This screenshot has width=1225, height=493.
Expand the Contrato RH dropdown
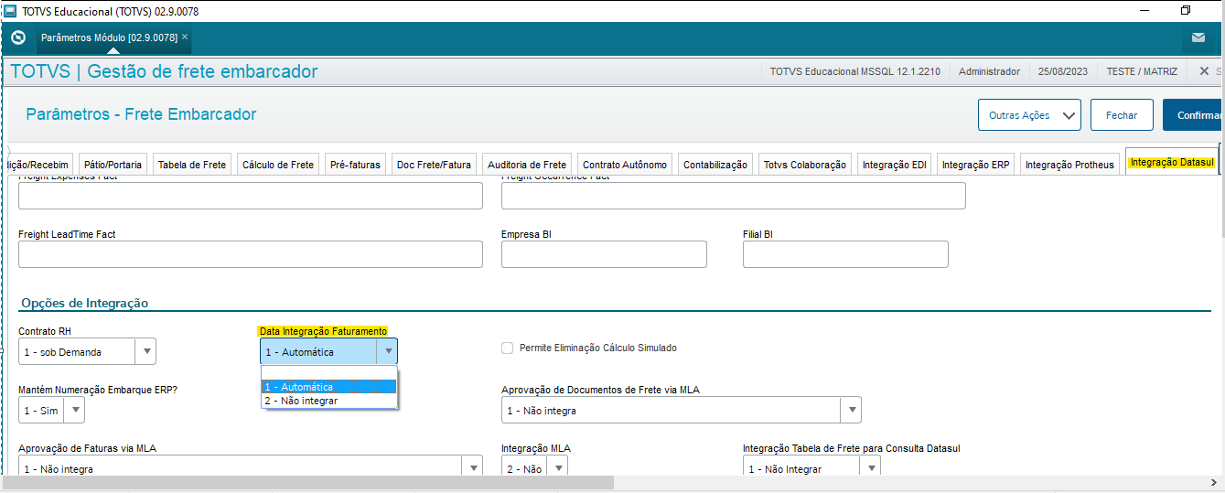pyautogui.click(x=145, y=351)
